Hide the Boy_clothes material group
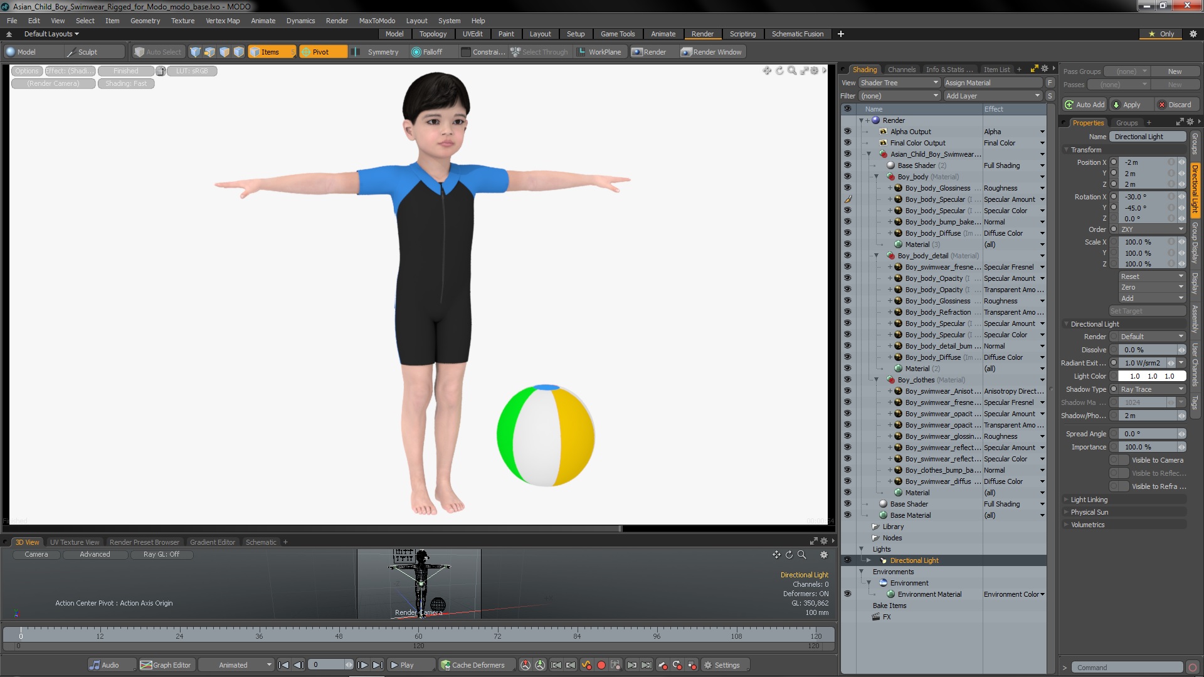Viewport: 1204px width, 677px height. [847, 380]
